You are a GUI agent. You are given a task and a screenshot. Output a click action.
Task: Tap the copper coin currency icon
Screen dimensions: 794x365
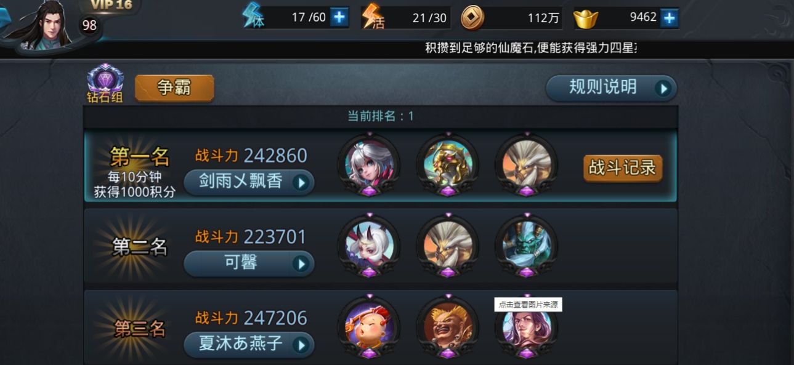coord(472,18)
